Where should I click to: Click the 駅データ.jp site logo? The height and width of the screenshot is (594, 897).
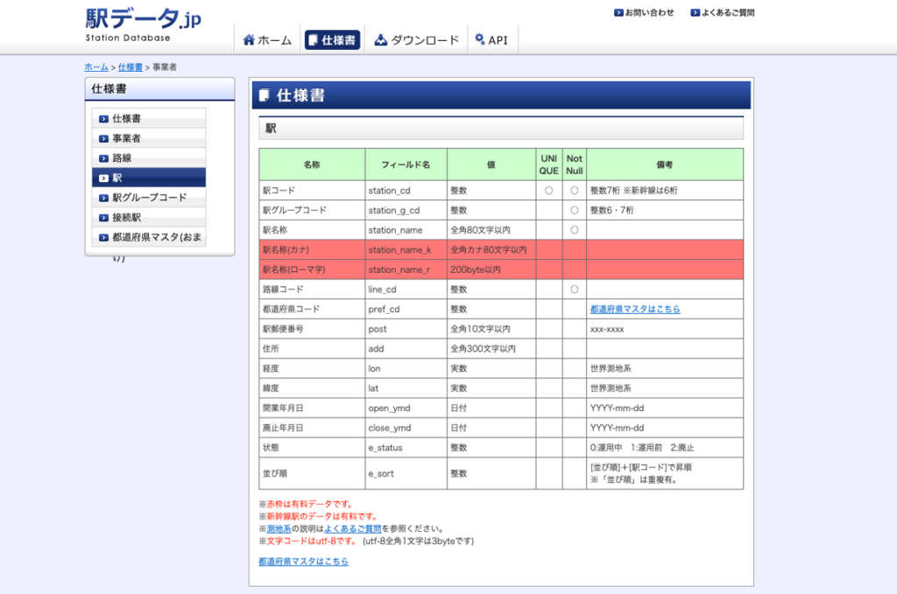tap(143, 22)
